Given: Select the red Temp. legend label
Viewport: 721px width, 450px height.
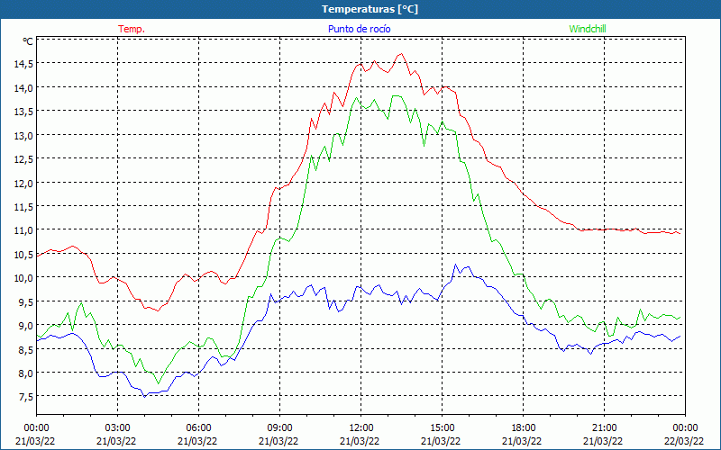Looking at the screenshot, I should coord(132,29).
